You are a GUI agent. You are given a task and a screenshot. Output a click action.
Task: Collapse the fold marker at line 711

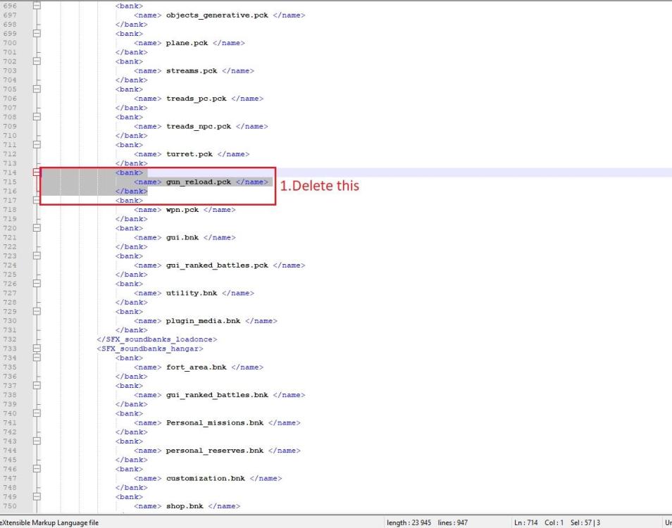(37, 145)
